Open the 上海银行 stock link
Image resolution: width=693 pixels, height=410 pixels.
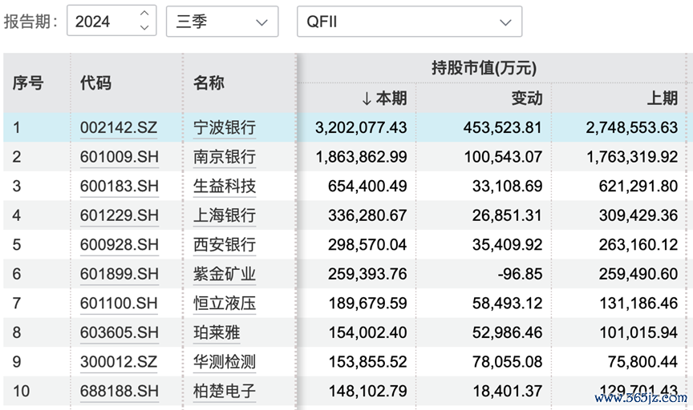pyautogui.click(x=225, y=215)
